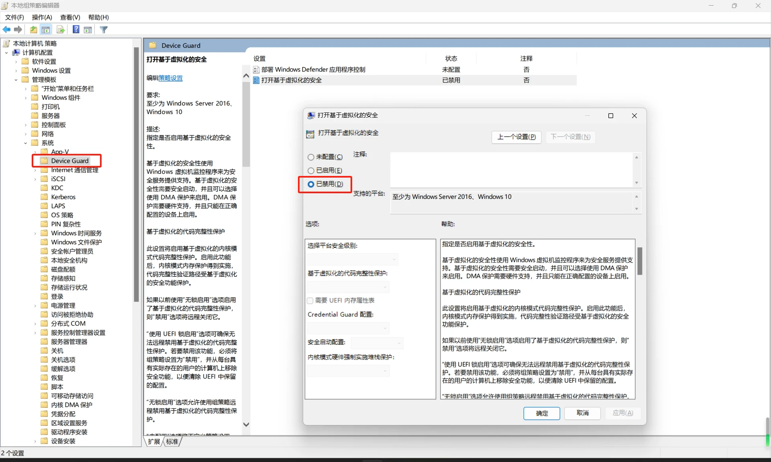
Task: Click the back navigation arrow icon
Action: (6, 29)
